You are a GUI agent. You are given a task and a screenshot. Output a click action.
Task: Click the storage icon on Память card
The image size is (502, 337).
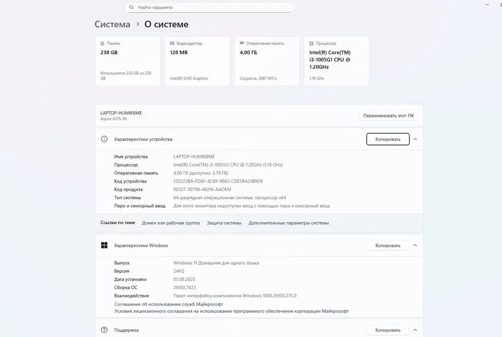point(102,43)
